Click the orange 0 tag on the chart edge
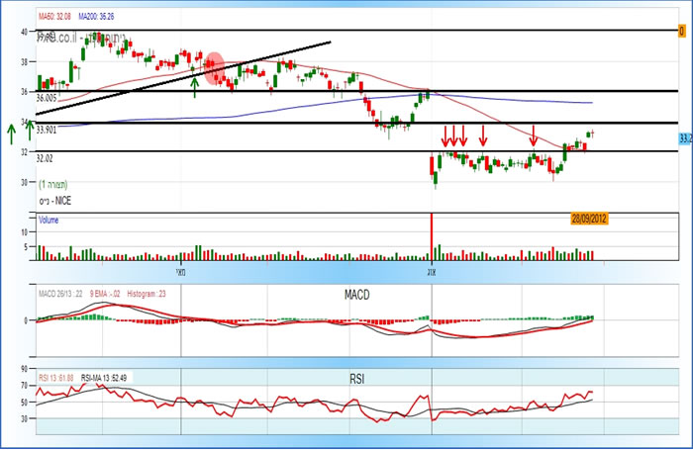This screenshot has width=693, height=450. pos(681,33)
